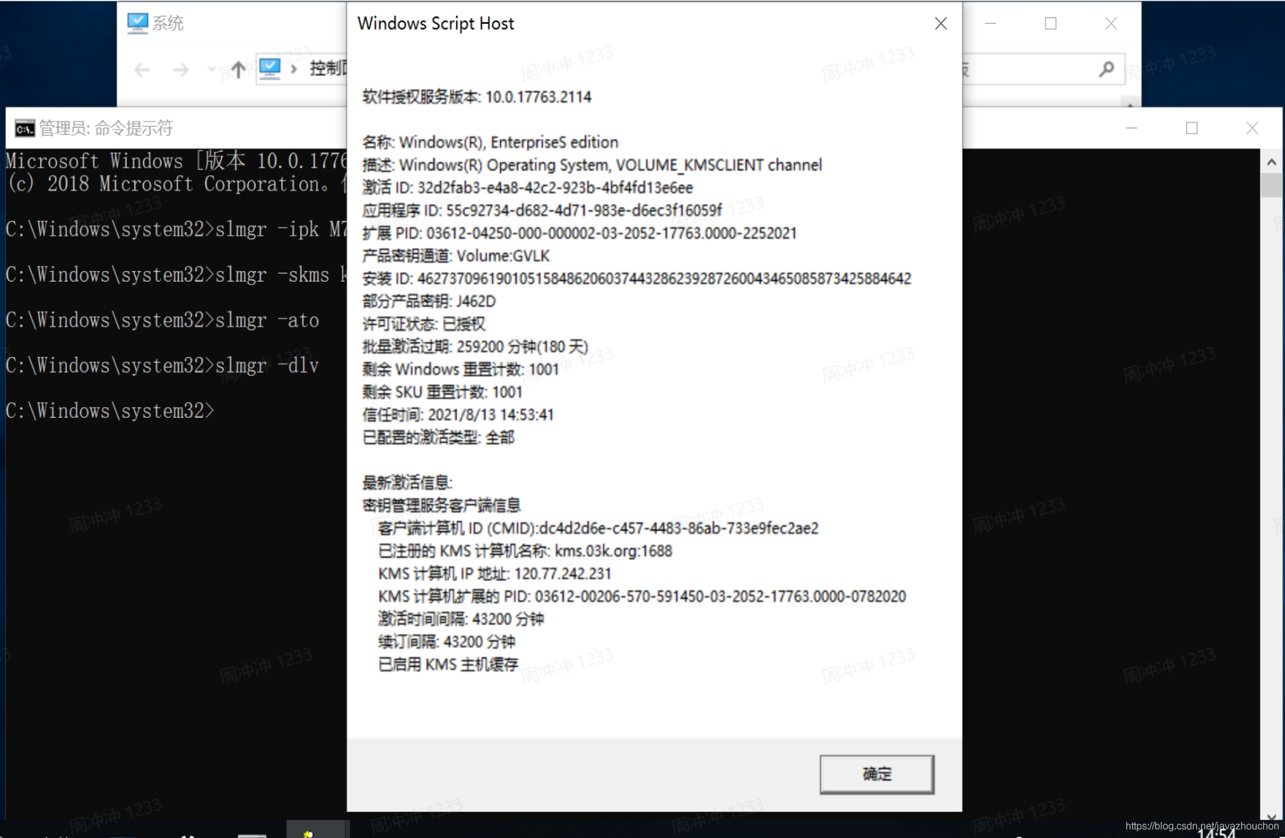The height and width of the screenshot is (838, 1285).
Task: Click the 已启用 KMS 主机缓存 line
Action: point(448,664)
